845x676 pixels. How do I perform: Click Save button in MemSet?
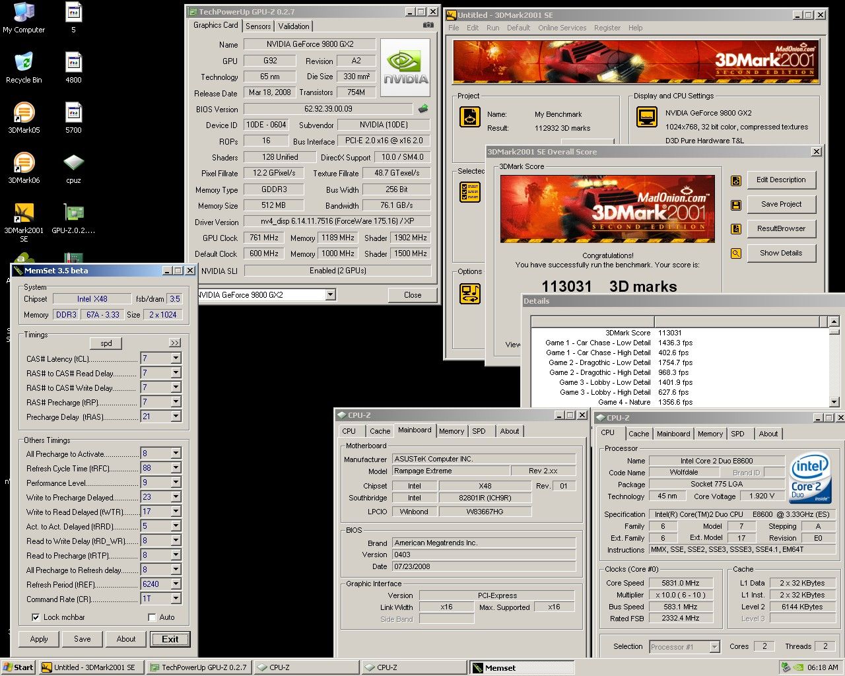point(83,639)
